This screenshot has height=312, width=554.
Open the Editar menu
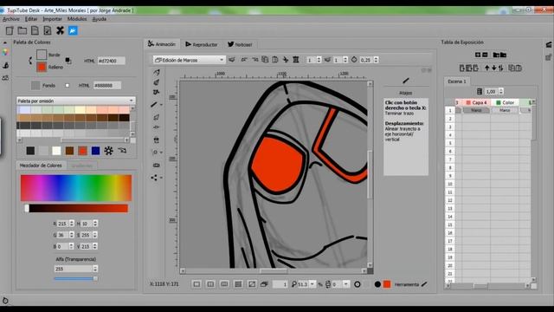tap(31, 19)
